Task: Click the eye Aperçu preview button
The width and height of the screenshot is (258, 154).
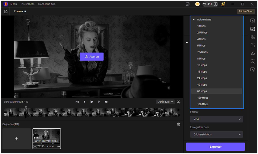Action: (92, 57)
